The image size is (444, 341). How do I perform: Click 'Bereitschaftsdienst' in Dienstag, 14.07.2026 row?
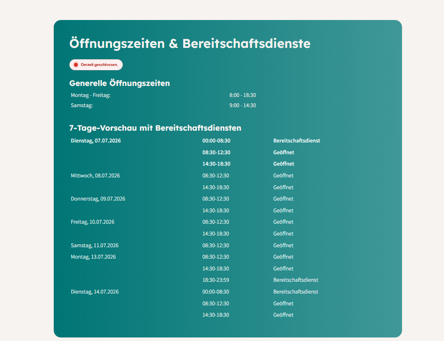296,292
